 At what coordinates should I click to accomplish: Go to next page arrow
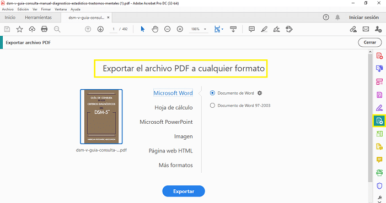pyautogui.click(x=100, y=29)
